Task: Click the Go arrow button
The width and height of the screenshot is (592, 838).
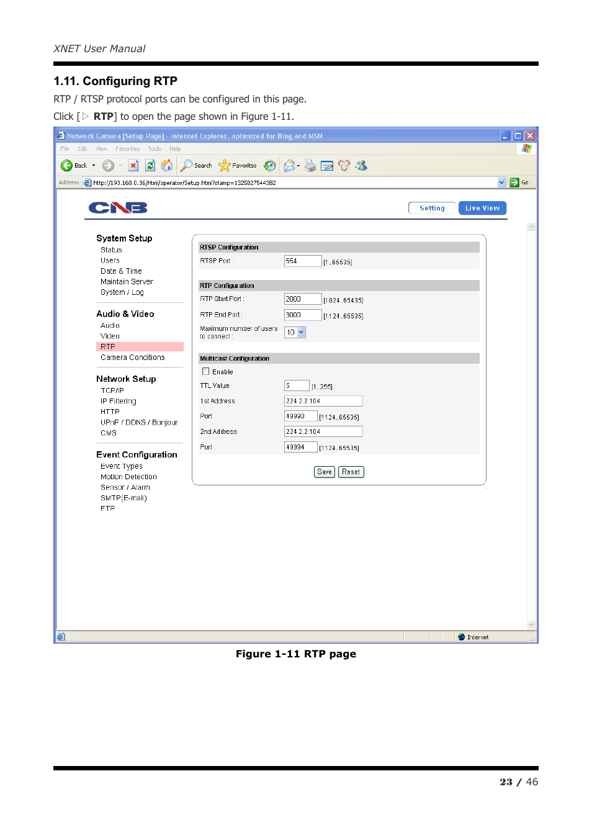Action: click(514, 182)
